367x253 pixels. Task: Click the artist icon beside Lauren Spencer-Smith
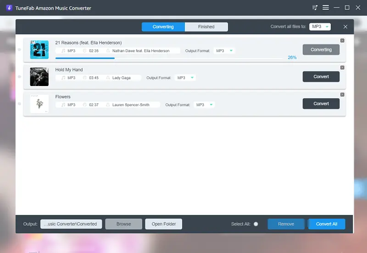(x=108, y=105)
